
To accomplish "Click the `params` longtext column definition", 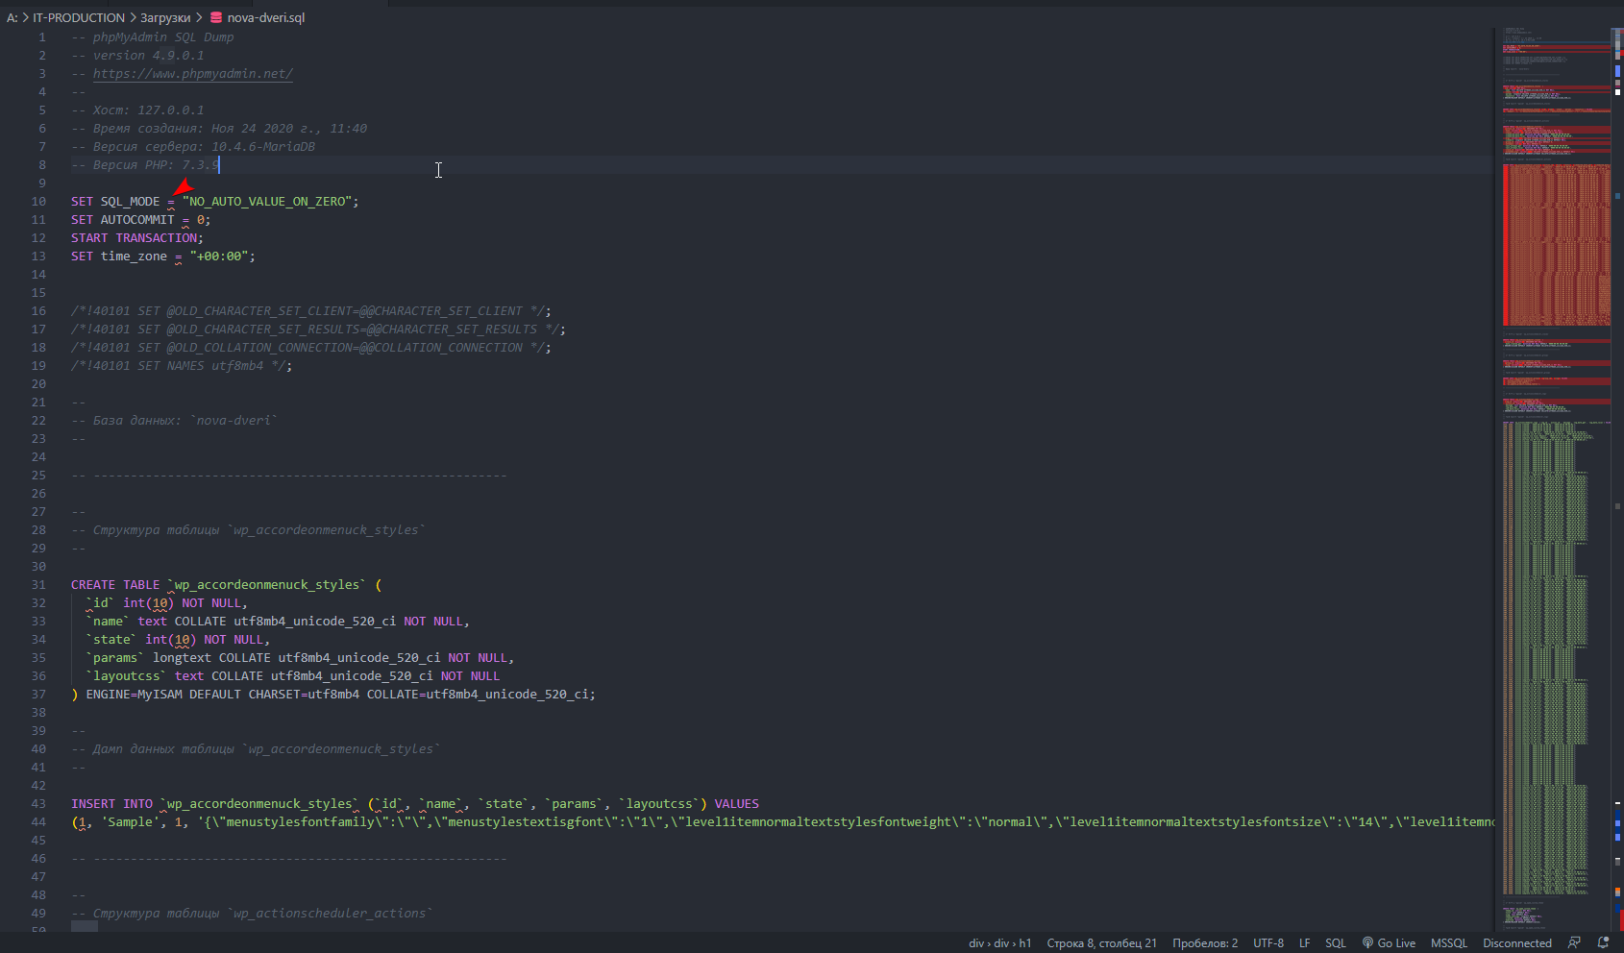I will coord(300,657).
